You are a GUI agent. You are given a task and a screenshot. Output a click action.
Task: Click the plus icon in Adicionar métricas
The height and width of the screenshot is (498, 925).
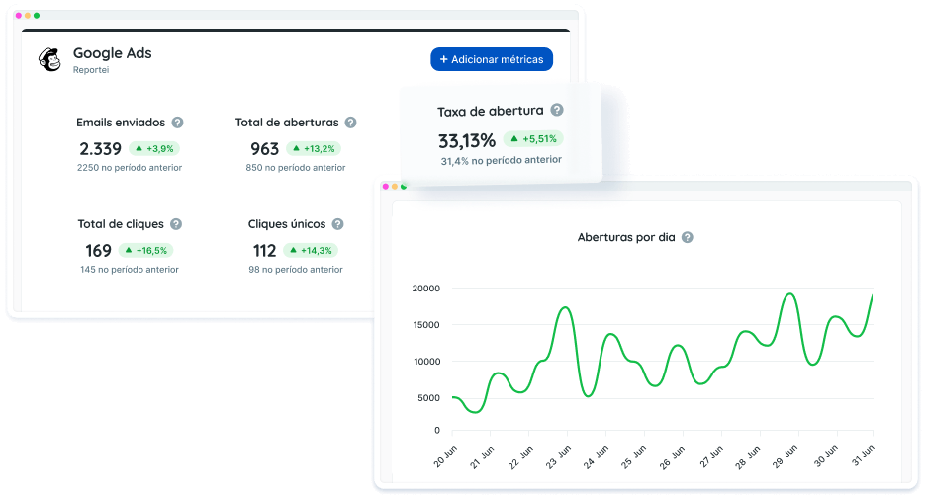[444, 59]
